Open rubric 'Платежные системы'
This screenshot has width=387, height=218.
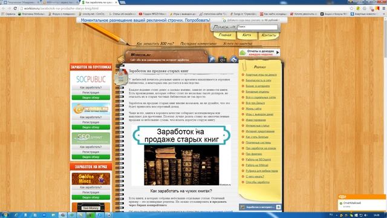258,143
